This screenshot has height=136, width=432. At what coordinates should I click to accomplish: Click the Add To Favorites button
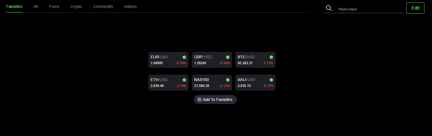pos(215,100)
